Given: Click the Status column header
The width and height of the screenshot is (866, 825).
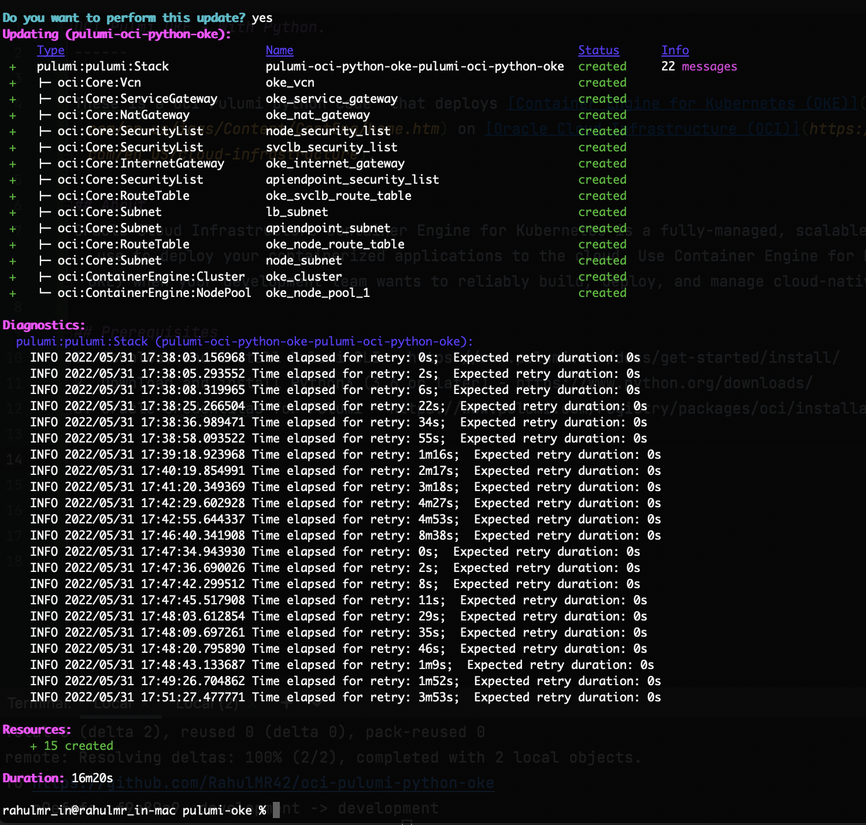Looking at the screenshot, I should point(598,50).
